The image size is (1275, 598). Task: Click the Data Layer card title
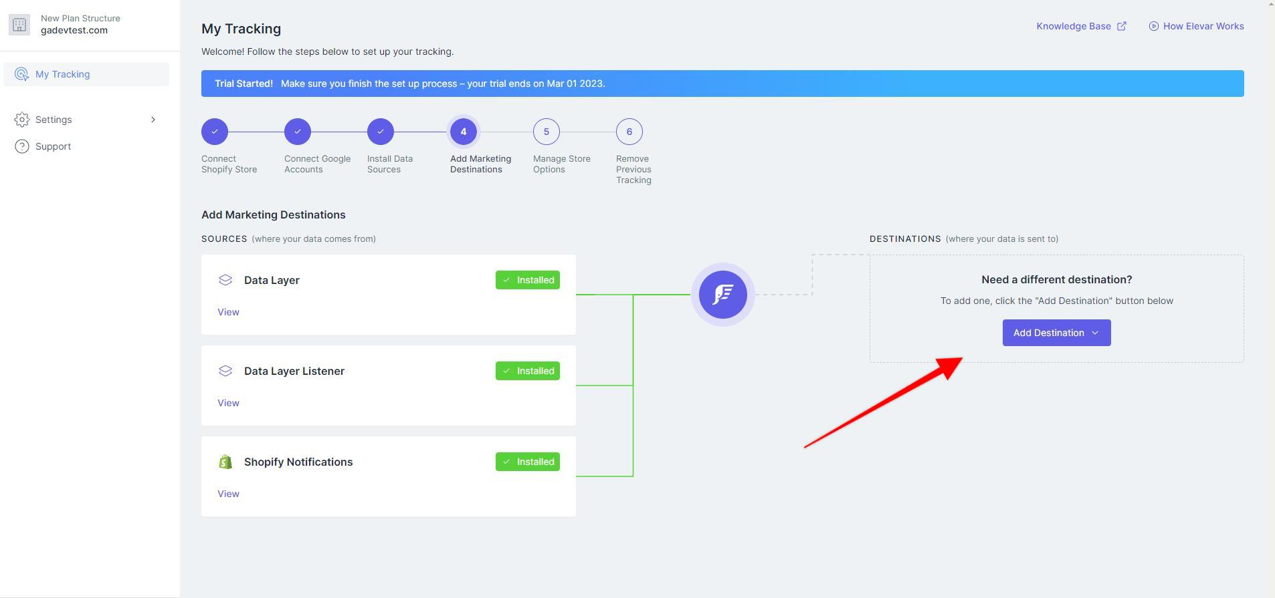tap(272, 280)
